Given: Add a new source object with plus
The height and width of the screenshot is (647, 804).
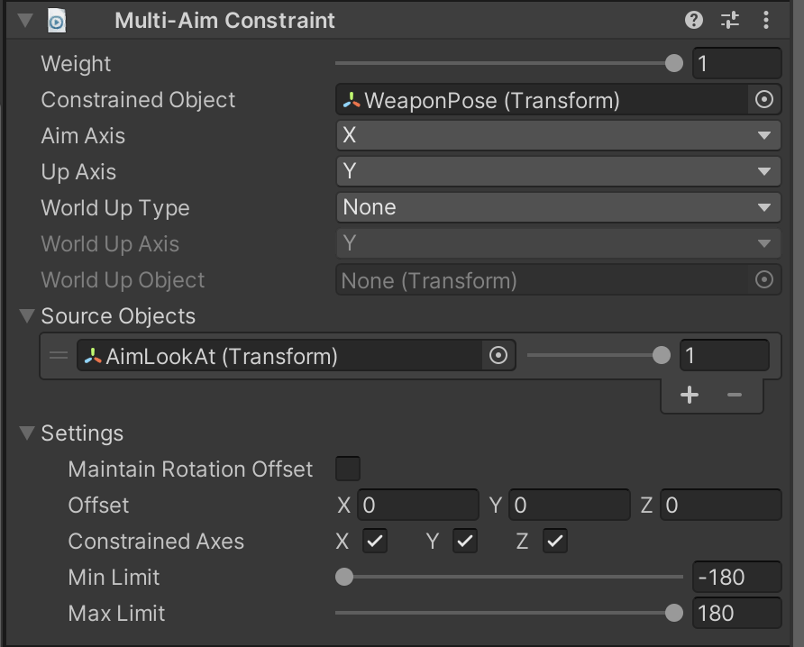Looking at the screenshot, I should [x=690, y=395].
